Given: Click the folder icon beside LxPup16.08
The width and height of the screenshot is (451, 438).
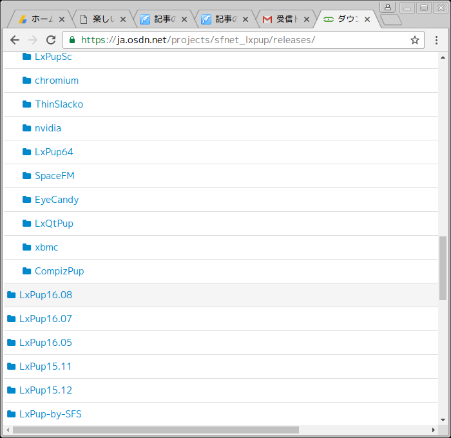Looking at the screenshot, I should tap(11, 295).
